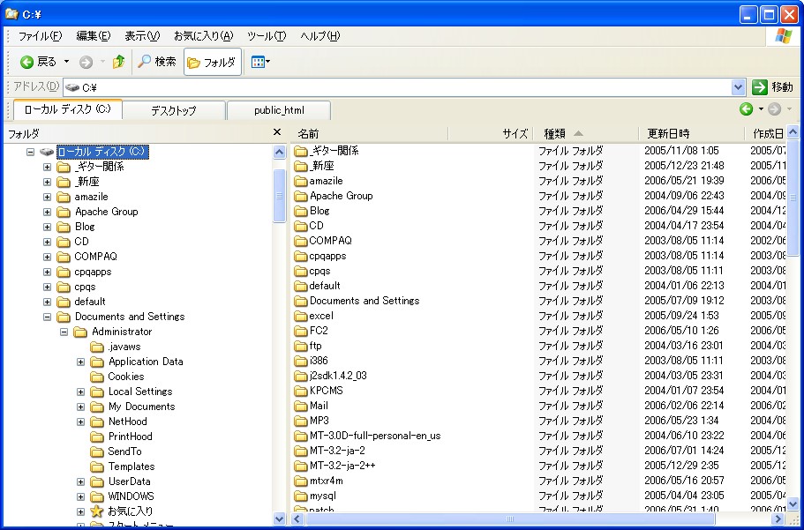Viewport: 804px width, 530px height.
Task: Click the FC2 folder icon in list
Action: 300,331
